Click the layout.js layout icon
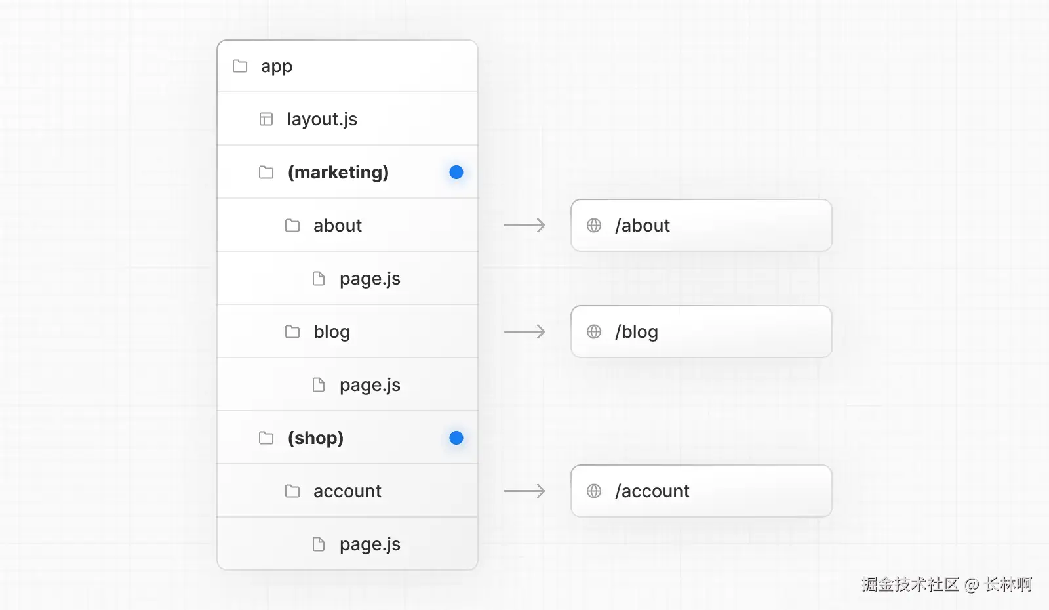 [x=266, y=119]
